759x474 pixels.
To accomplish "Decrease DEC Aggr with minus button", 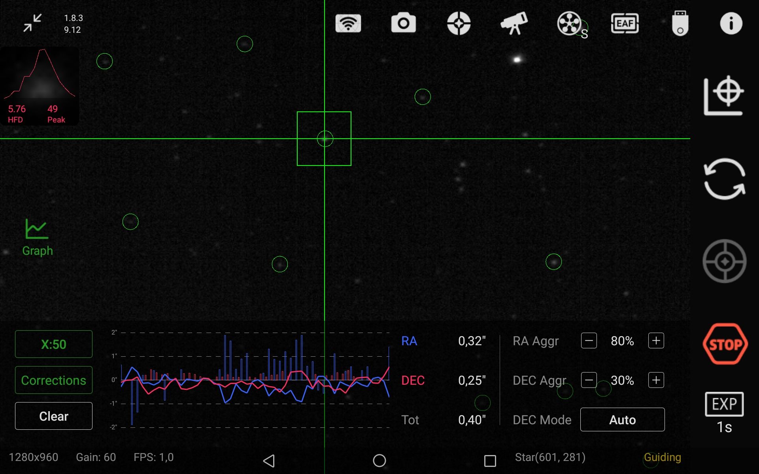I will point(589,380).
